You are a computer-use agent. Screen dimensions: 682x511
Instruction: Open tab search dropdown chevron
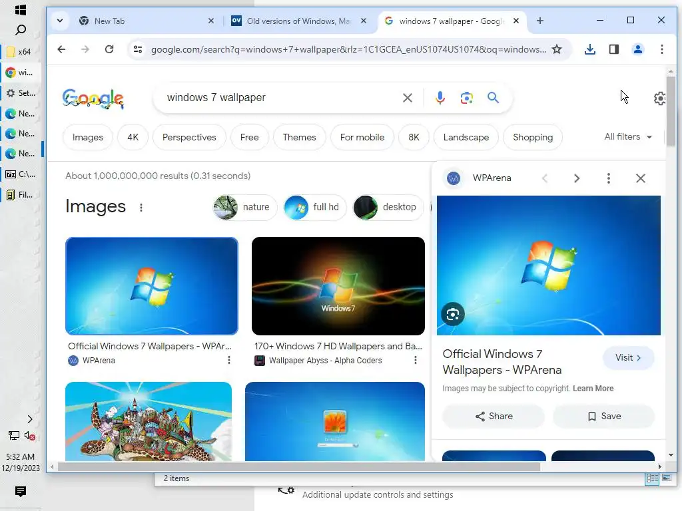60,21
